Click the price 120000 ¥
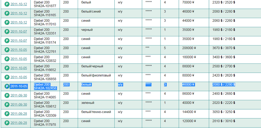This screenshot has height=128, width=261. (x=189, y=121)
